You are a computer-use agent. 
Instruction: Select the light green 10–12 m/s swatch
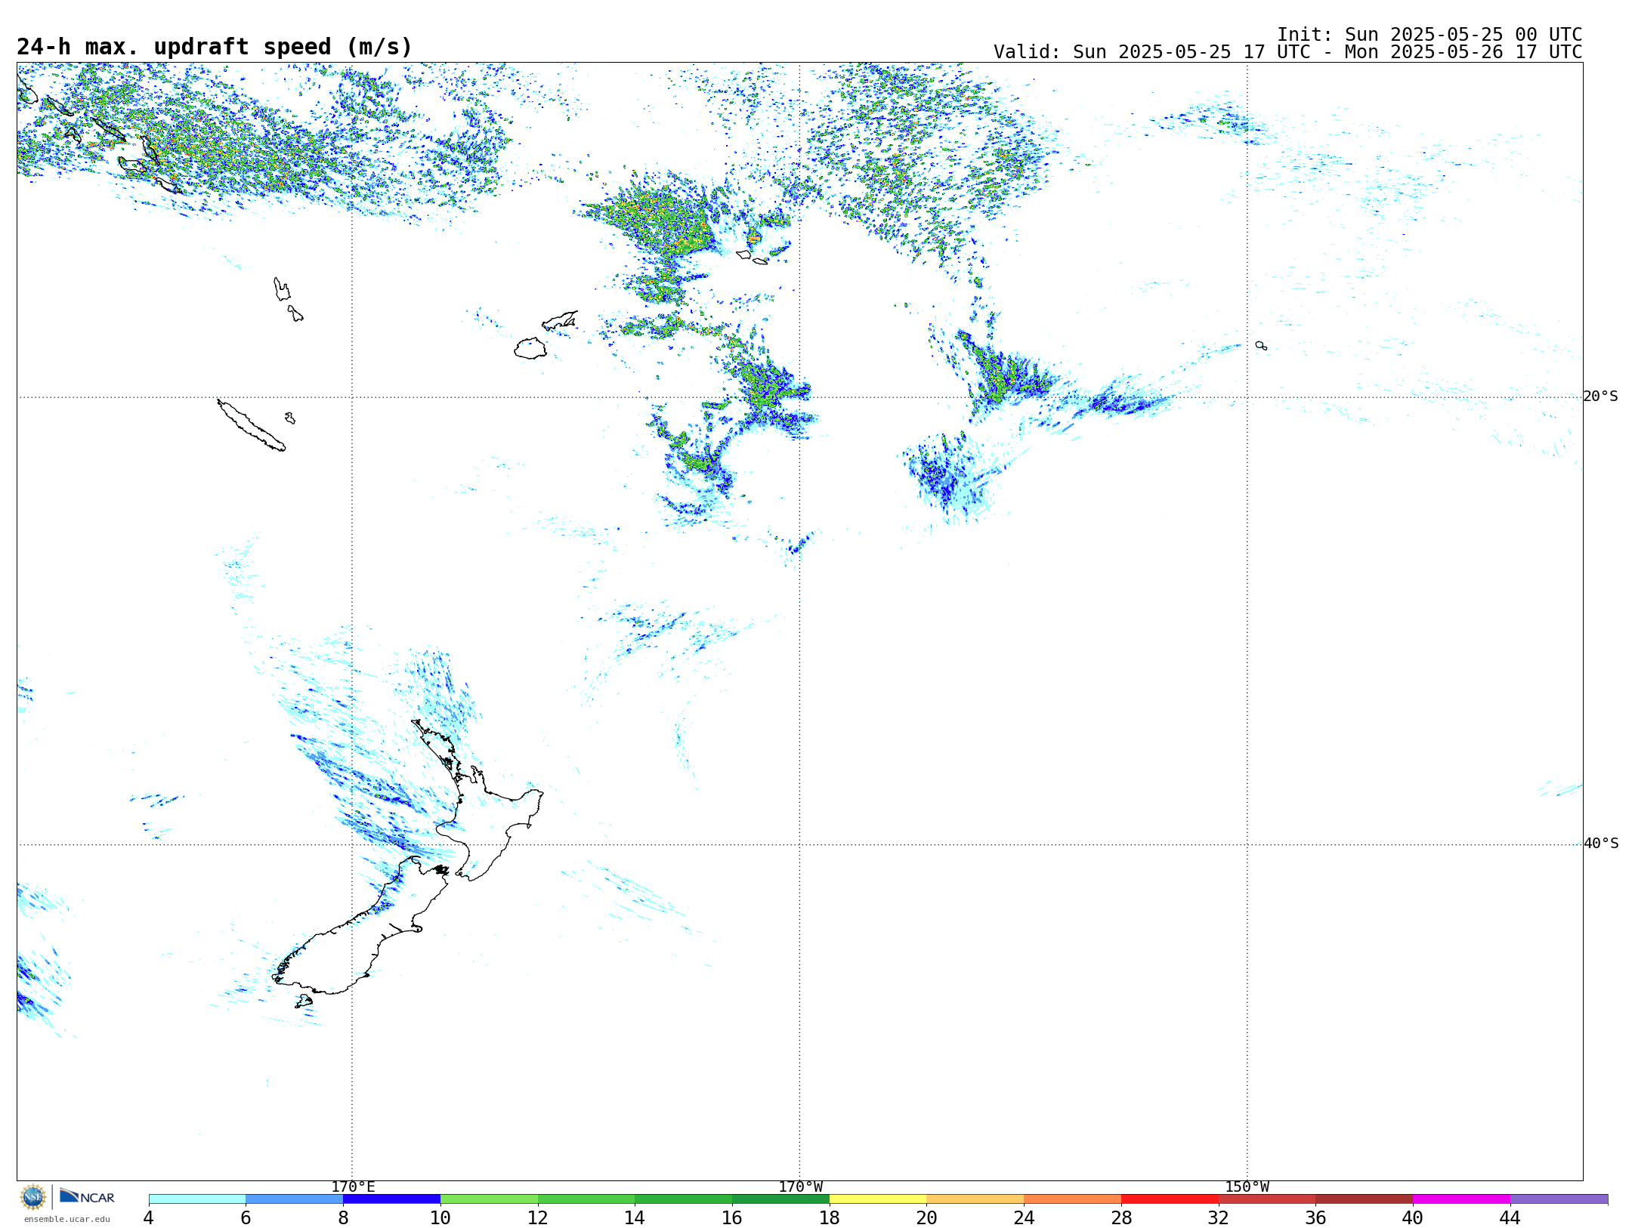pos(489,1199)
